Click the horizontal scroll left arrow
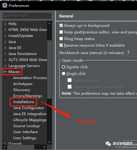The height and width of the screenshot is (150, 137). (5, 147)
